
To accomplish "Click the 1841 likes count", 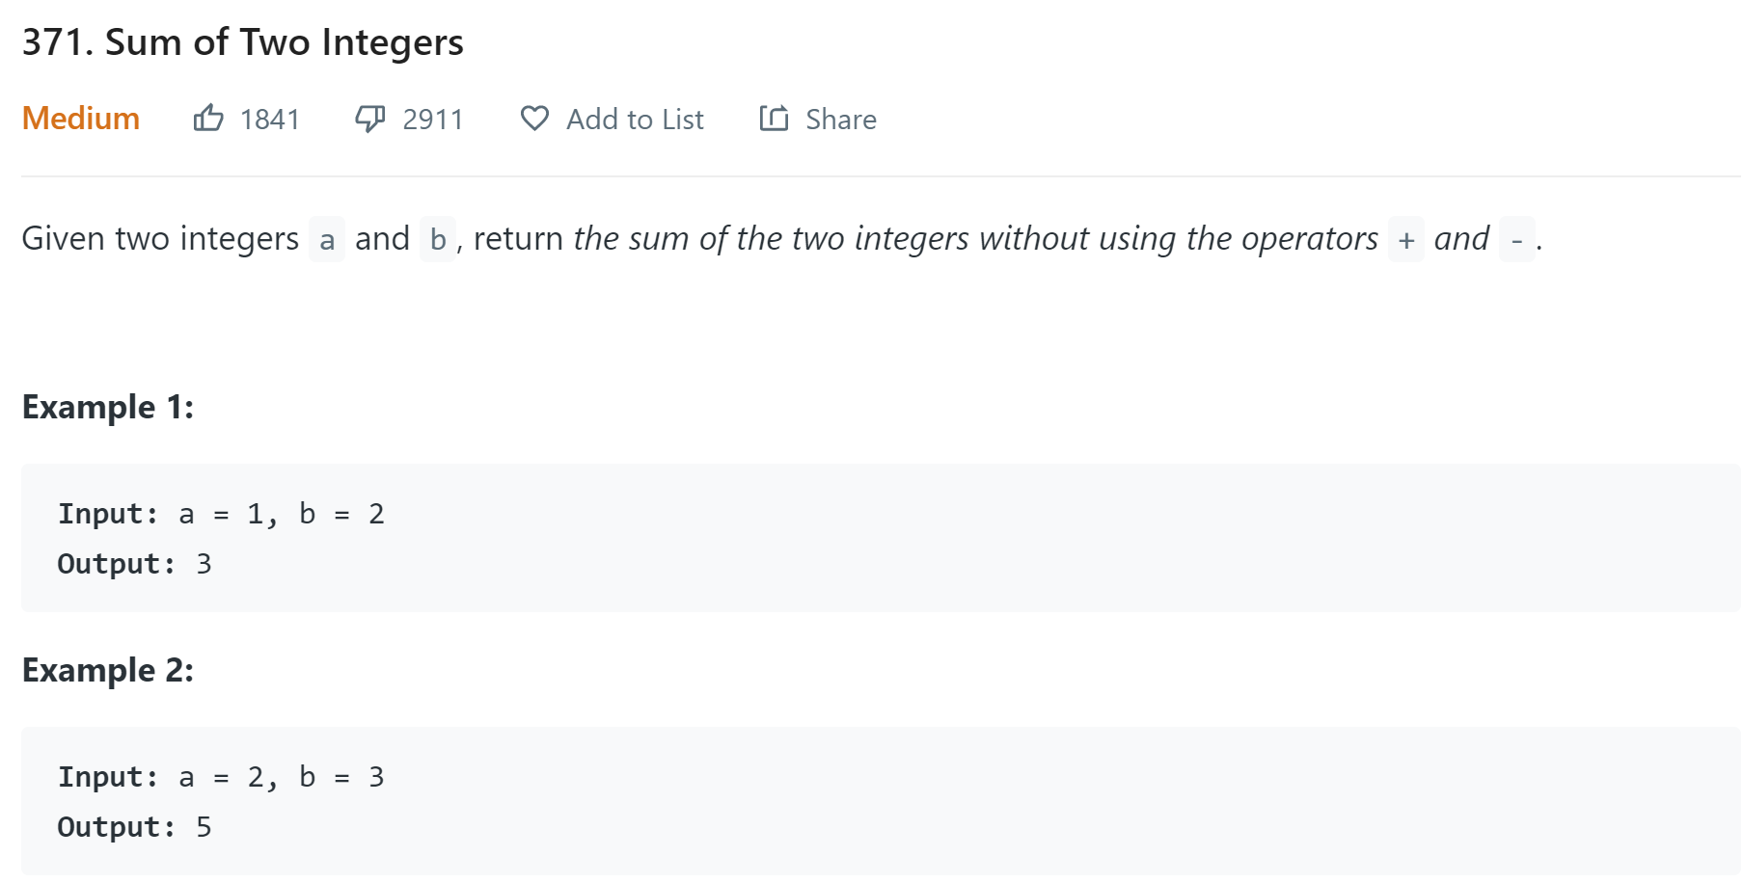I will pyautogui.click(x=270, y=120).
